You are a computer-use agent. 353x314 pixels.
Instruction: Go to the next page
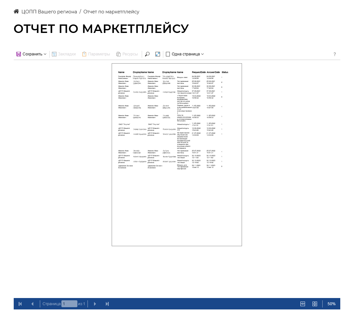95,304
